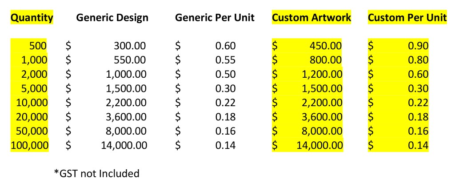
Task: Click the Quantity column header
Action: pyautogui.click(x=32, y=18)
